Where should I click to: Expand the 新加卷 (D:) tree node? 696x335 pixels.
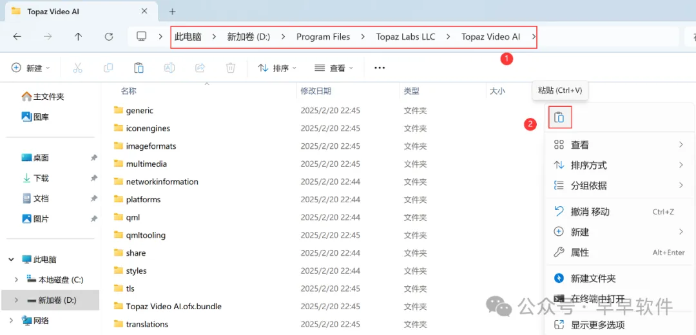(16, 300)
